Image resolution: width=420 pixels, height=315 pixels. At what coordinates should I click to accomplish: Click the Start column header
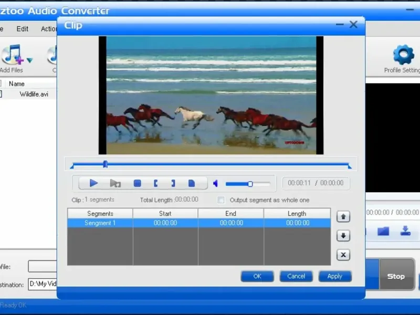point(165,214)
